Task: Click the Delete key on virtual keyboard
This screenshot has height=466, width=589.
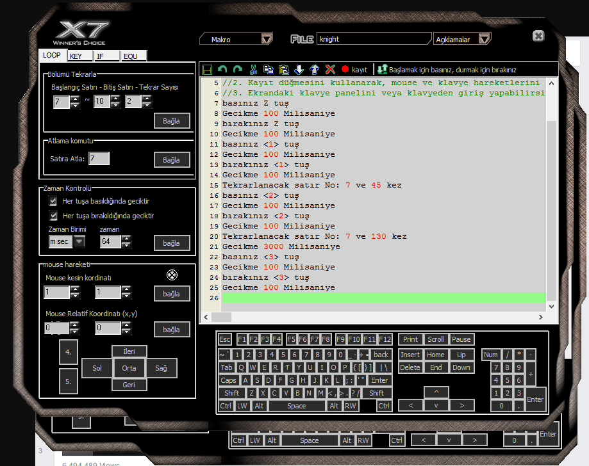Action: point(410,367)
